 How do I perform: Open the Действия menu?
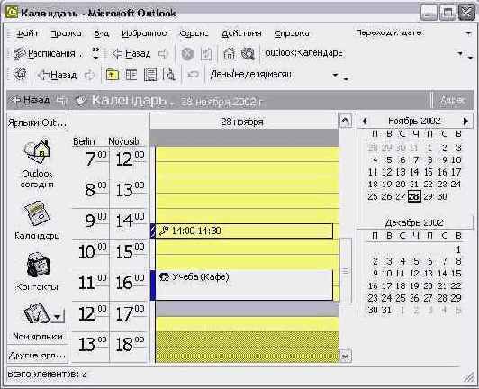(241, 33)
